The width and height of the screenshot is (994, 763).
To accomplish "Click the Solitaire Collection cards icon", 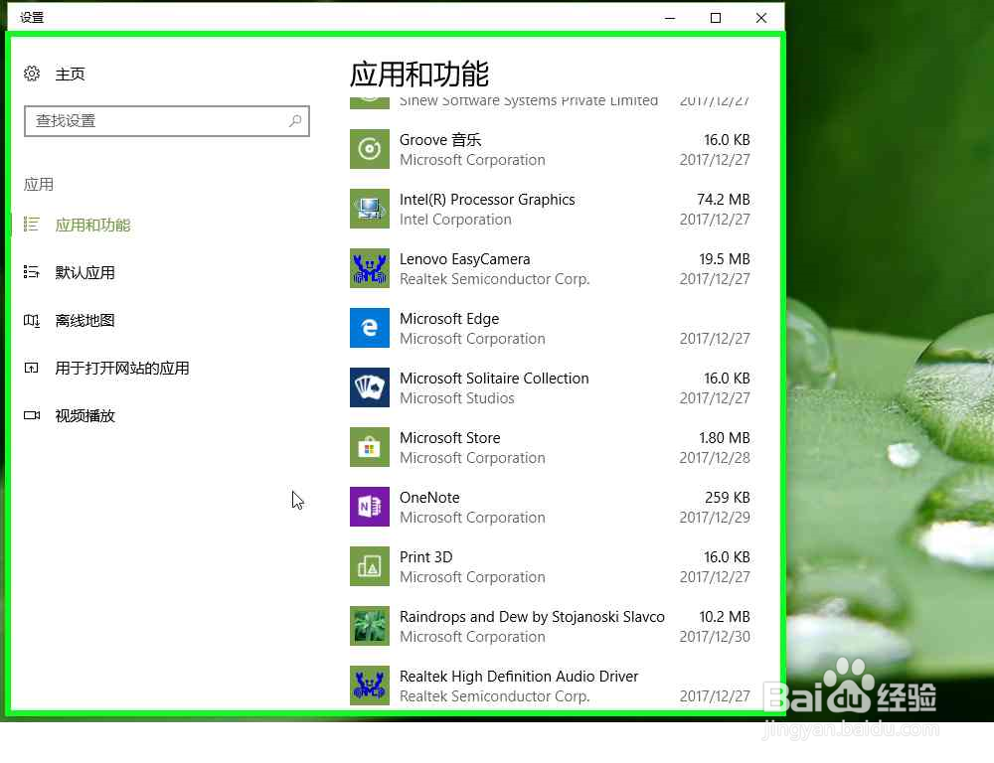I will pyautogui.click(x=370, y=387).
